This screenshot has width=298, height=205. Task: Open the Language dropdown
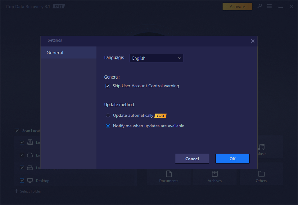pyautogui.click(x=156, y=58)
